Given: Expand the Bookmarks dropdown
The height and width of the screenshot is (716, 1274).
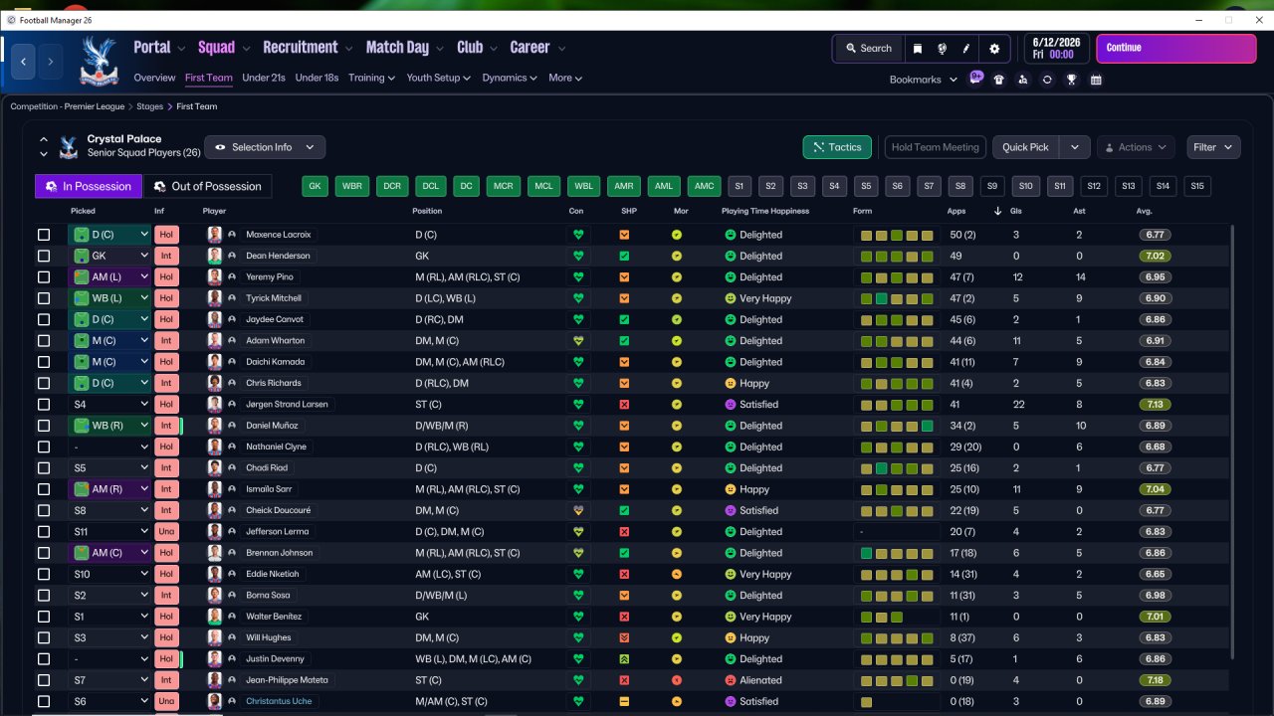Looking at the screenshot, I should pos(924,80).
